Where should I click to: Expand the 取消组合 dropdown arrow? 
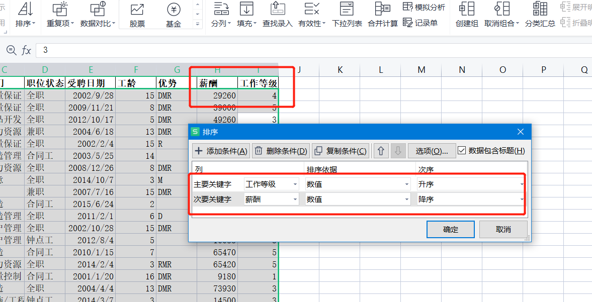[517, 24]
